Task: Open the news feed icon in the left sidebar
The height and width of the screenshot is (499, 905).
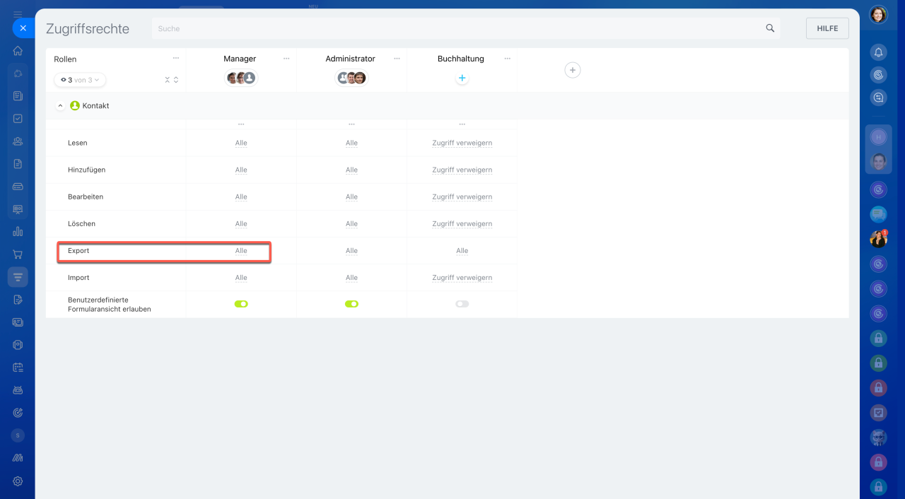Action: 18,96
